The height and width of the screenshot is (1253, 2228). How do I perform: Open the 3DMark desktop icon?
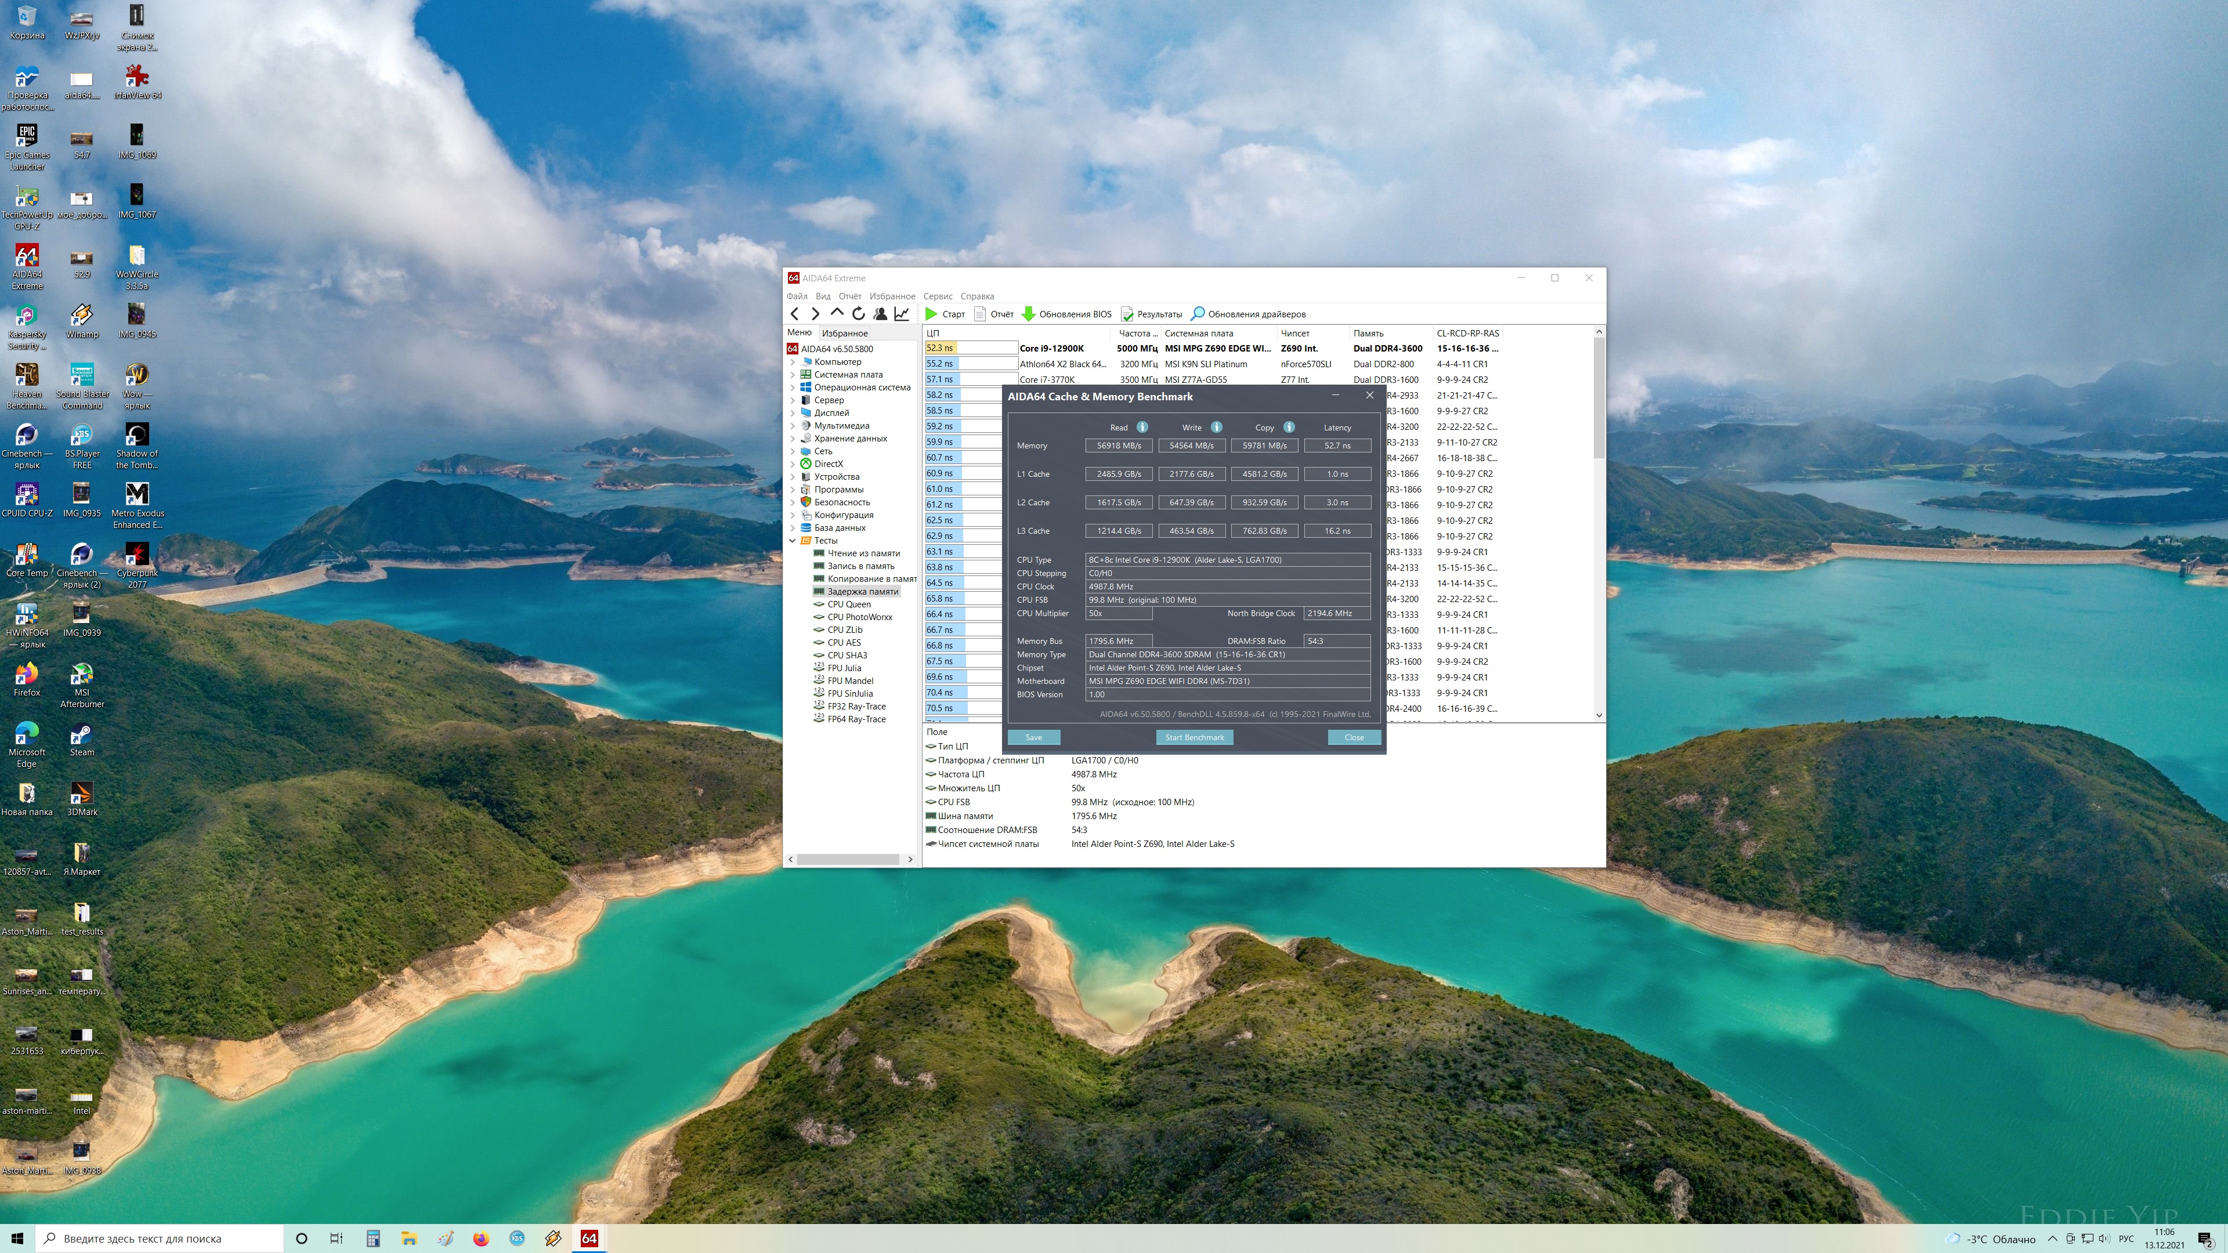pos(82,800)
